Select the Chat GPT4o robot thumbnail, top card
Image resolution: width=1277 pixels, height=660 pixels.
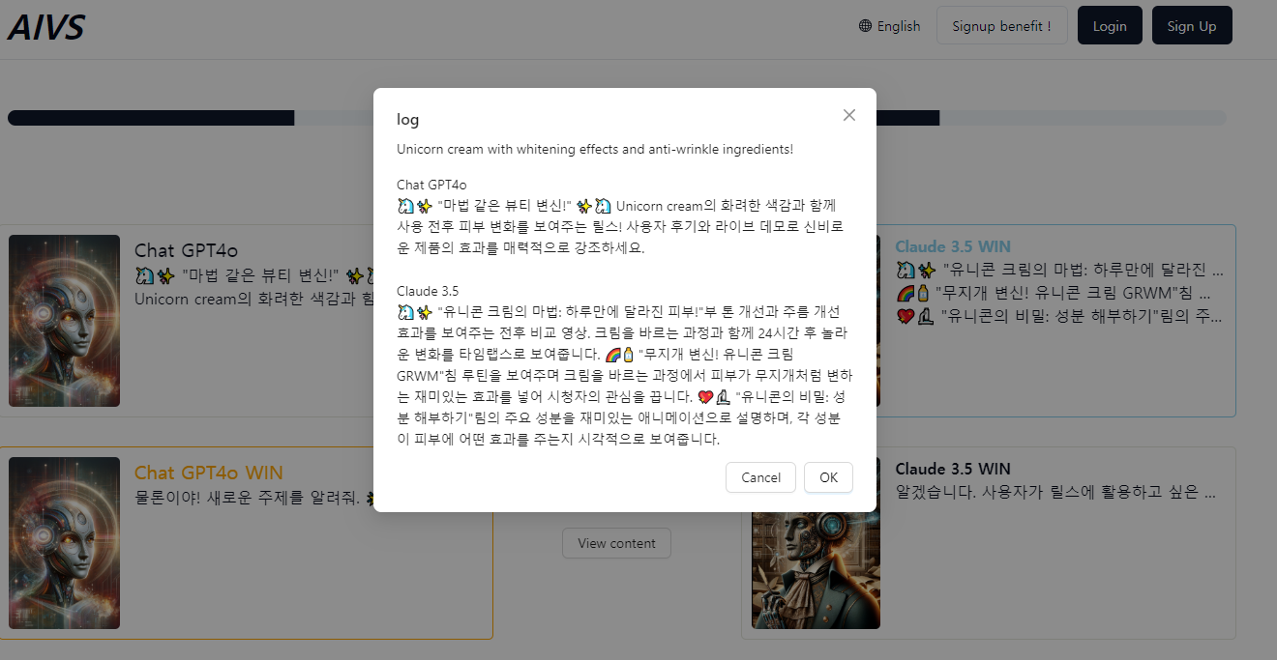[65, 321]
